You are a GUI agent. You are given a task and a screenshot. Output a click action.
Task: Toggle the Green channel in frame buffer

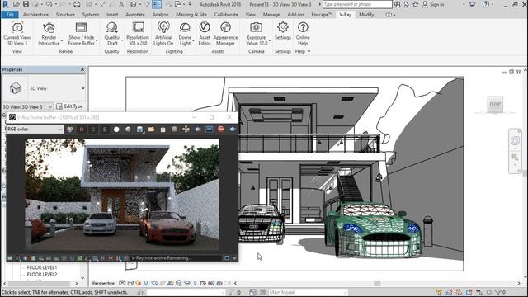(93, 130)
